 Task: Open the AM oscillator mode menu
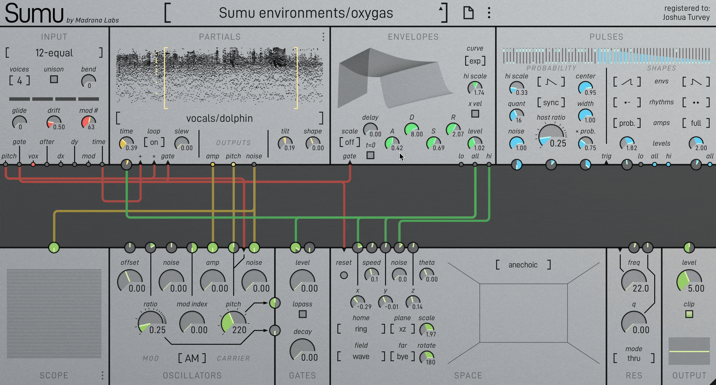click(x=192, y=358)
